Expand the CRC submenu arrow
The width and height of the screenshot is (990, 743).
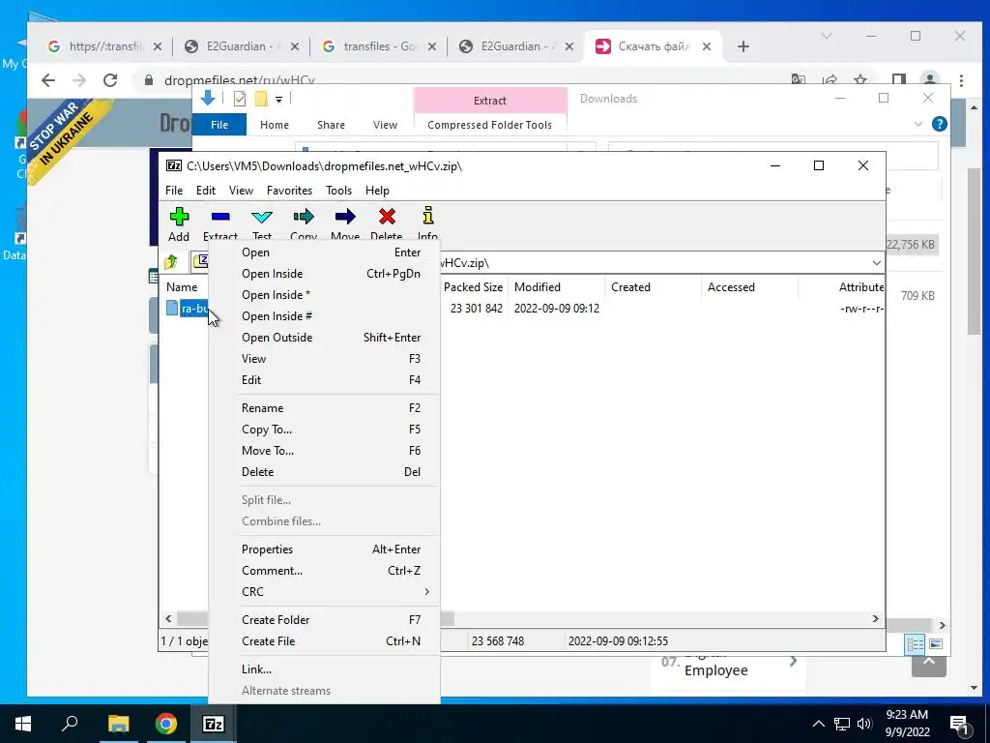pos(426,591)
